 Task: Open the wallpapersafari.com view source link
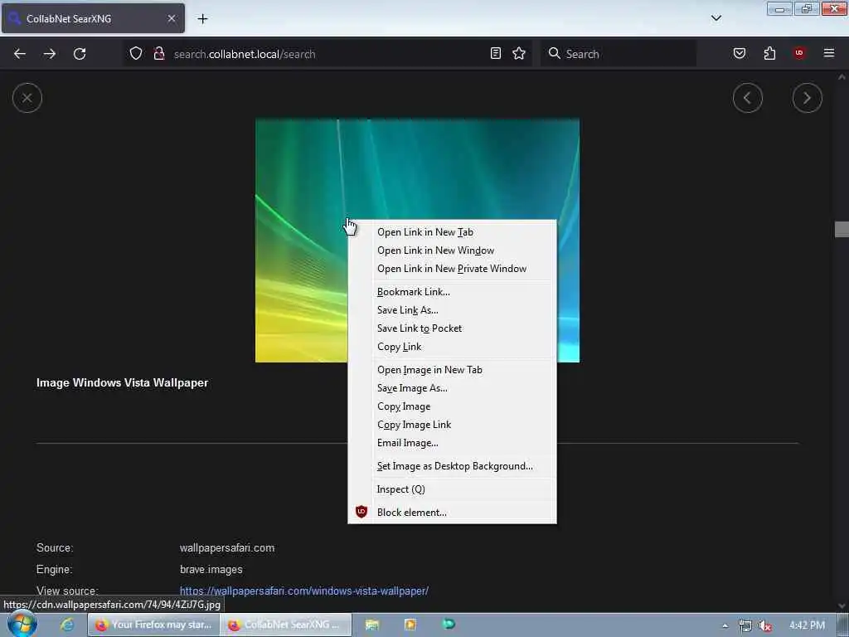(303, 591)
